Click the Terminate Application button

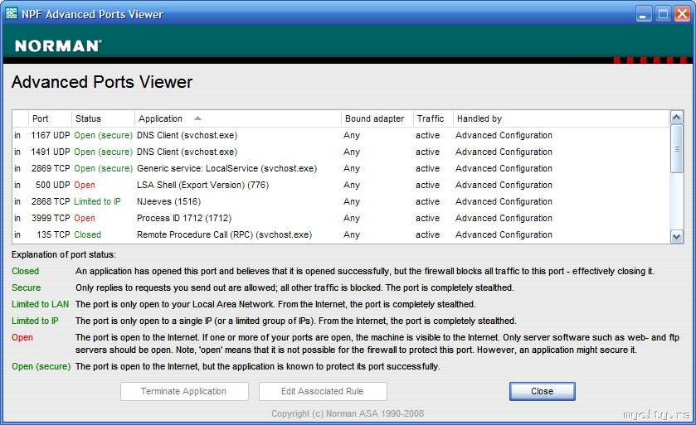[x=184, y=391]
